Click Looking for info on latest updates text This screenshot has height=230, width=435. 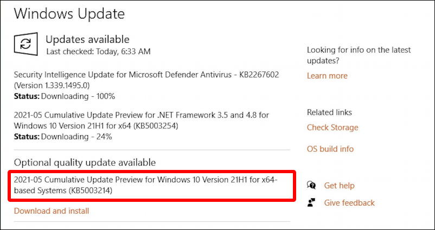coord(359,55)
